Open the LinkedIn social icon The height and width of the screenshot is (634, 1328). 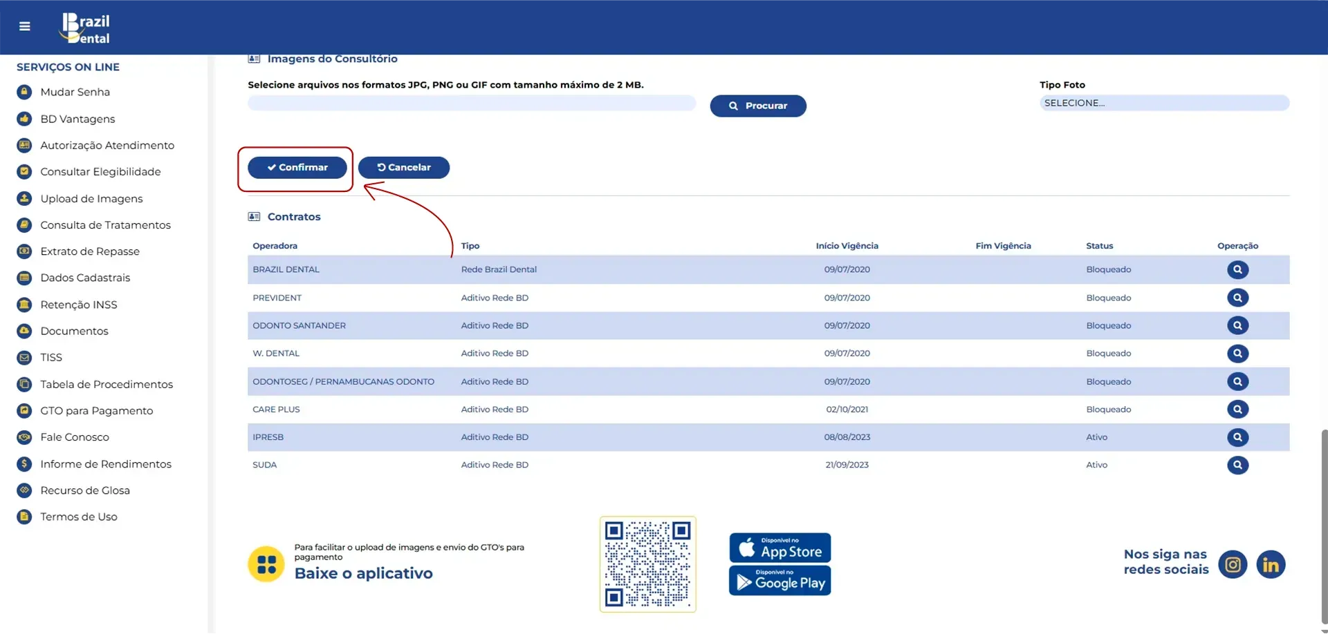click(x=1271, y=565)
